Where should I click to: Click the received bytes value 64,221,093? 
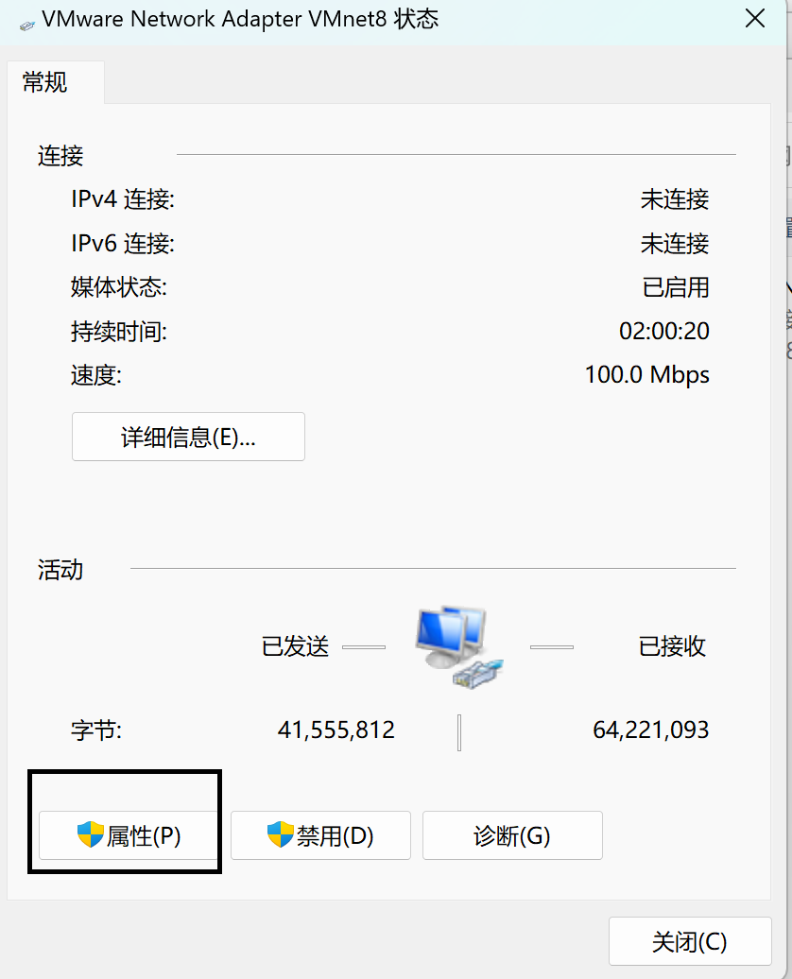coord(651,730)
